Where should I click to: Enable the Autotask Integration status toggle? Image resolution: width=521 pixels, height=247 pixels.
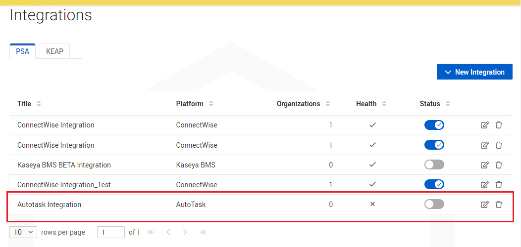pos(434,204)
